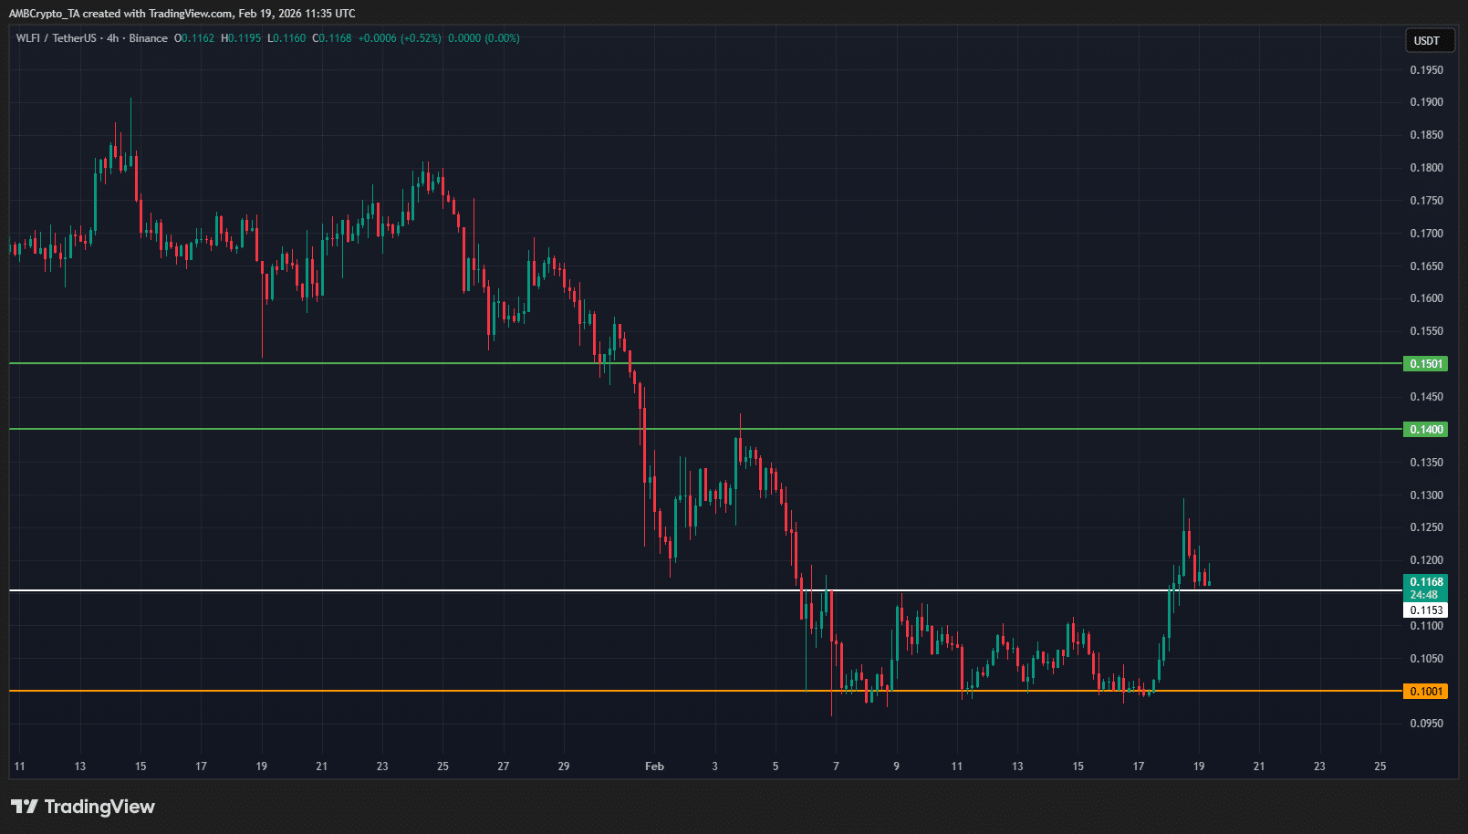Viewport: 1468px width, 834px height.
Task: Click the close value C0.1168 in legend
Action: point(332,38)
